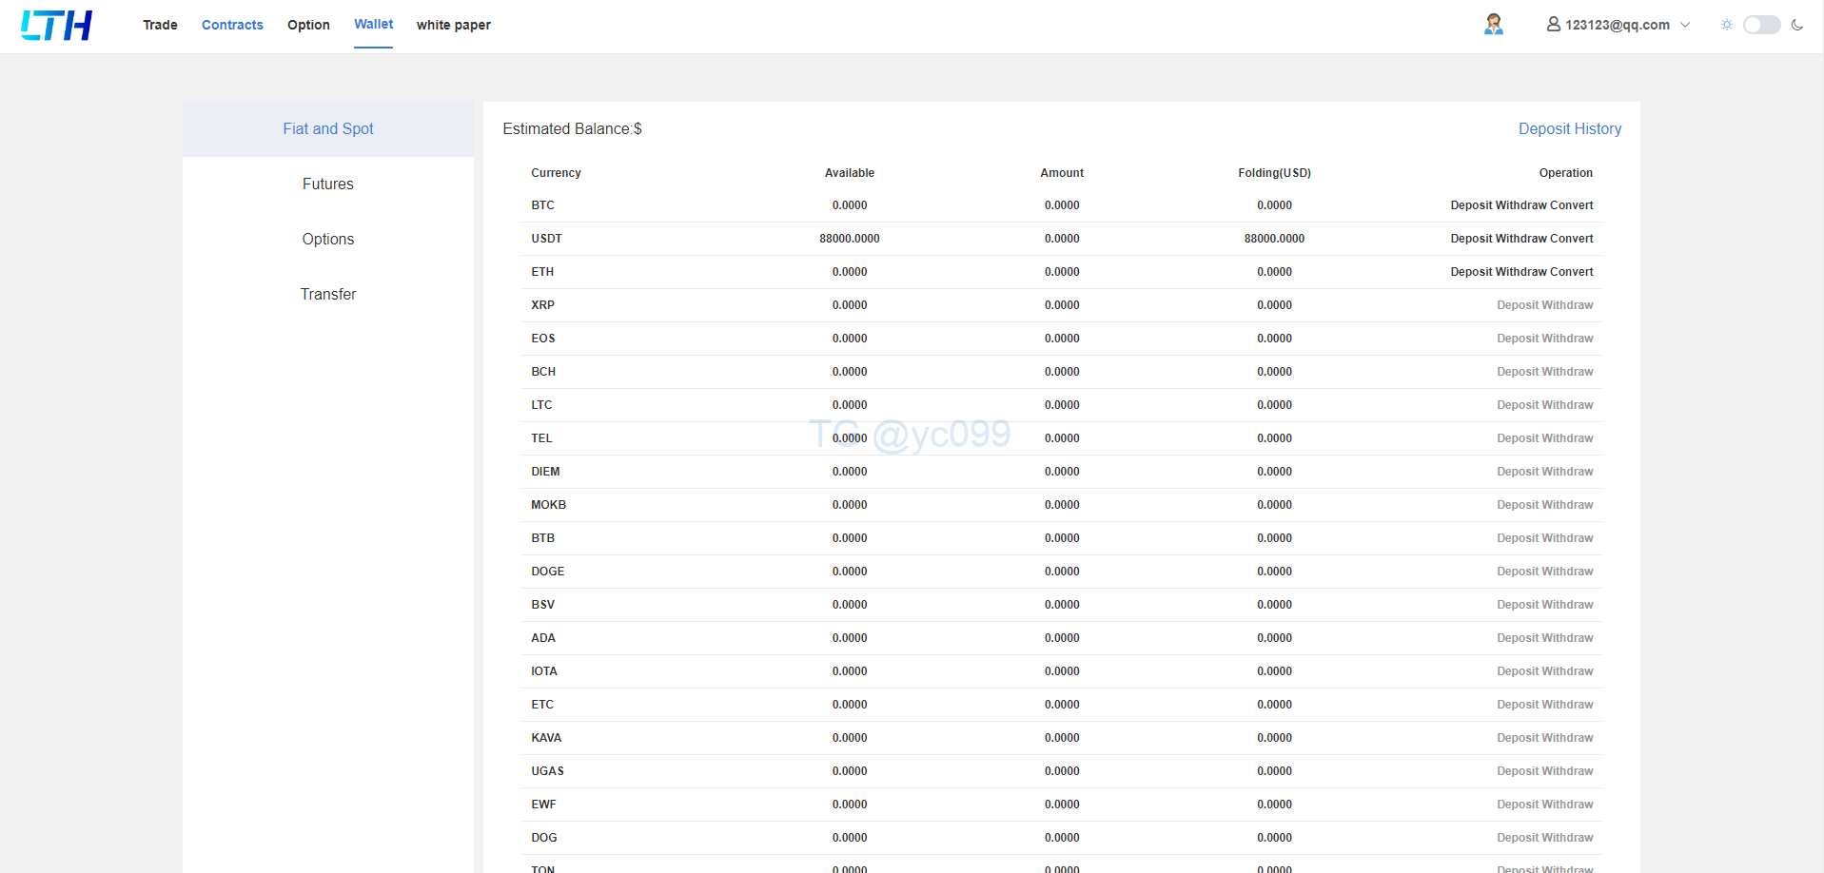
Task: Open the white paper link
Action: tap(453, 25)
